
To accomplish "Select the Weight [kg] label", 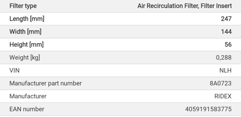I will tap(25, 58).
